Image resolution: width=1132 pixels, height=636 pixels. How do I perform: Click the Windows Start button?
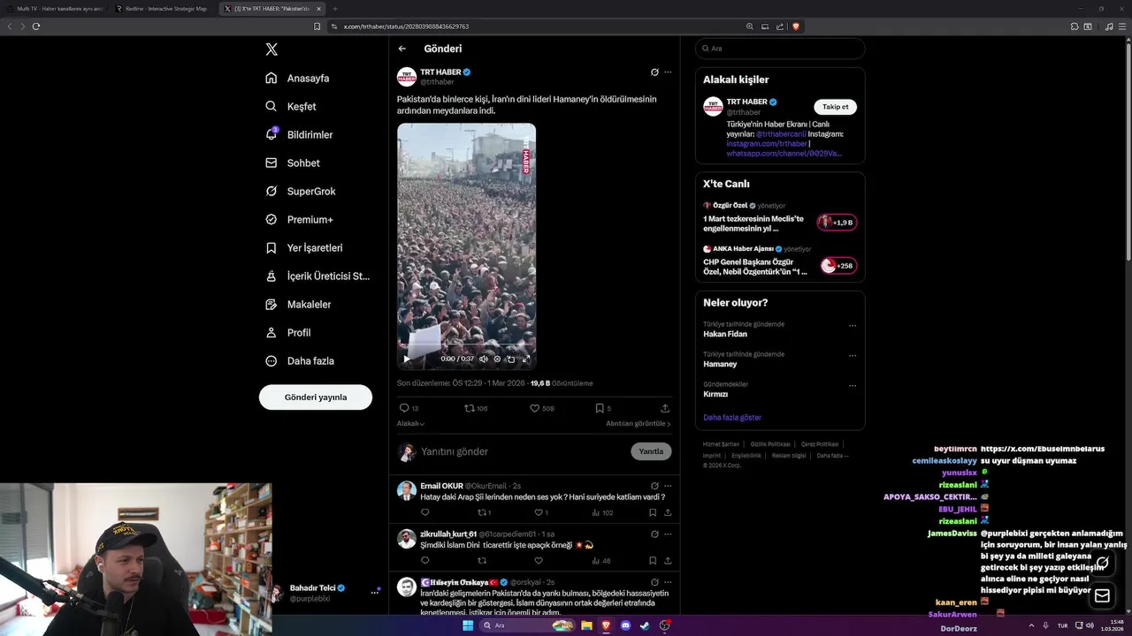click(x=468, y=625)
